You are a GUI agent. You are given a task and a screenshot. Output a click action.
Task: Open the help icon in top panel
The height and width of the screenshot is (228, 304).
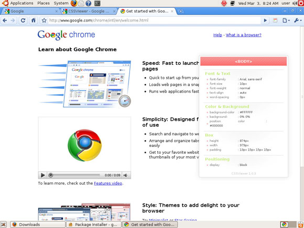point(89,3)
